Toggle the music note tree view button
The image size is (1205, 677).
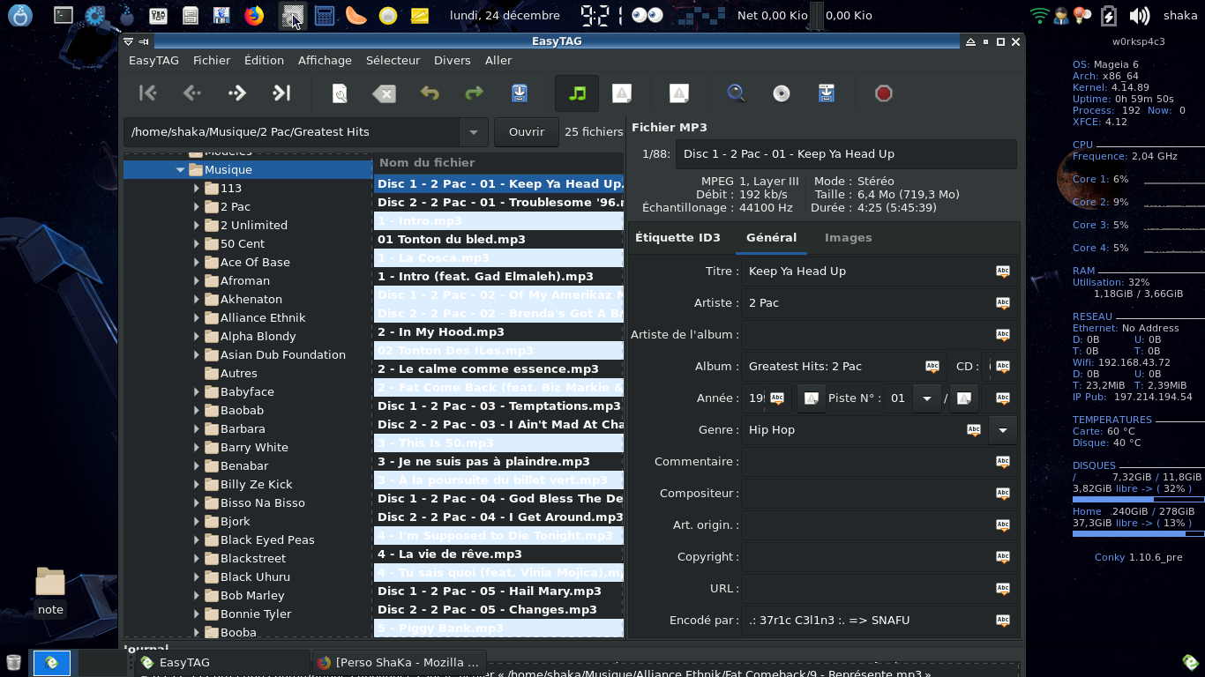click(x=577, y=93)
